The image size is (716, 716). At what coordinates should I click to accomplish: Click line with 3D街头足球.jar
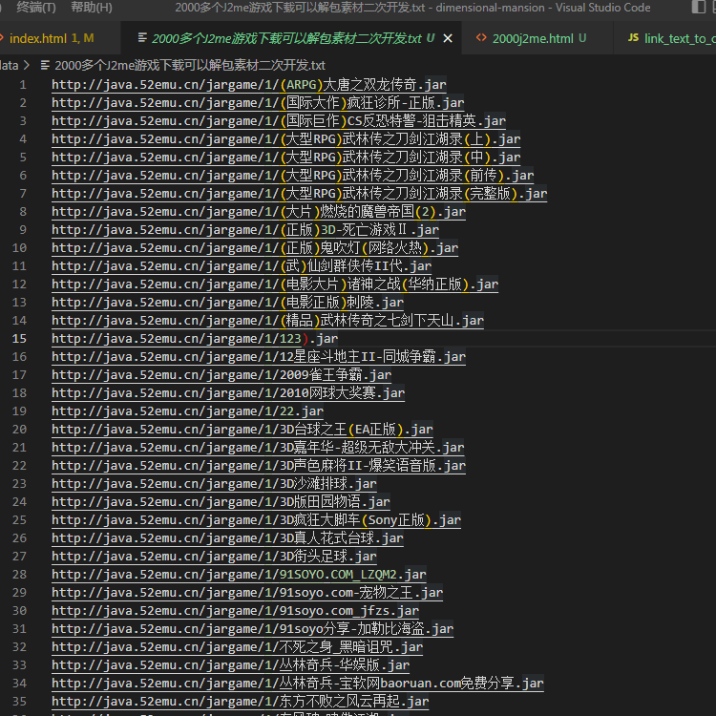pos(214,557)
